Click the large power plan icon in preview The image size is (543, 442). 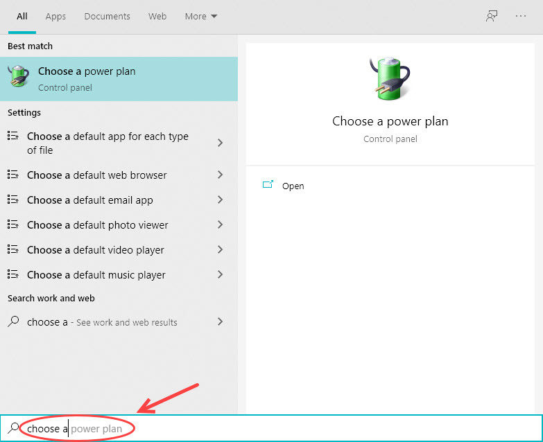tap(390, 80)
